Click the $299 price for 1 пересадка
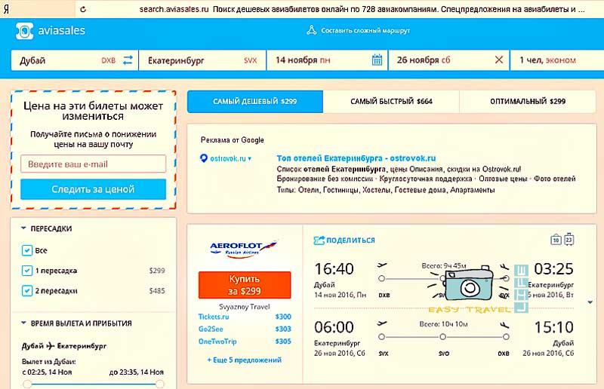This screenshot has width=604, height=389. [157, 271]
